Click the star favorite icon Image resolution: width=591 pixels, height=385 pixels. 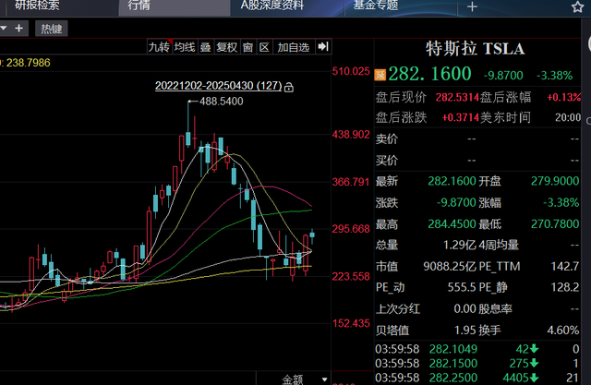[577, 6]
